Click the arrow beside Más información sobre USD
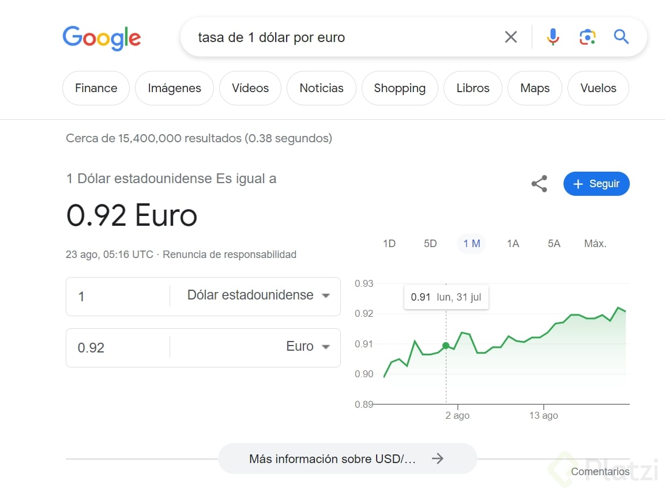Viewport: 665px width, 493px height. [x=438, y=458]
